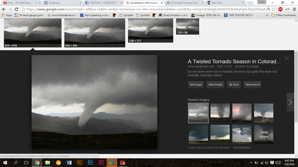Bookmark this page with star icon
Screen dimensions: 298x167
[x=273, y=9]
